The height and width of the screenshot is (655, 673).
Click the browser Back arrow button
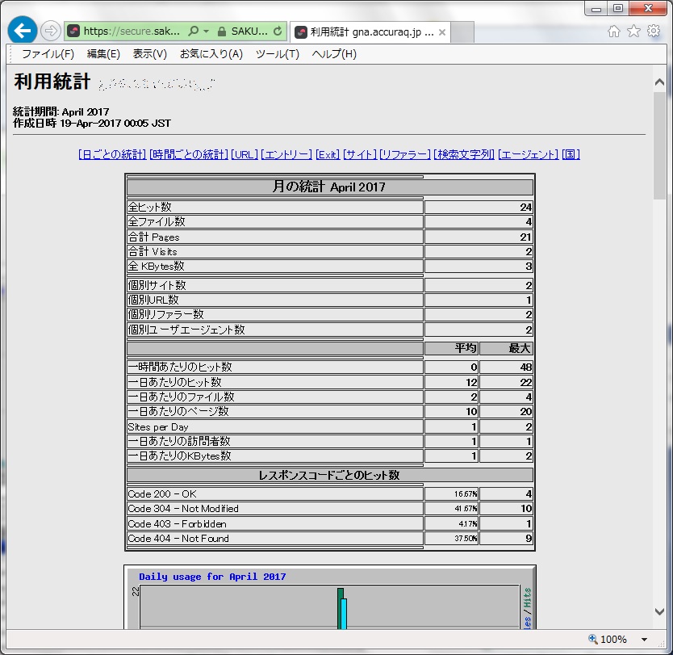coord(23,31)
